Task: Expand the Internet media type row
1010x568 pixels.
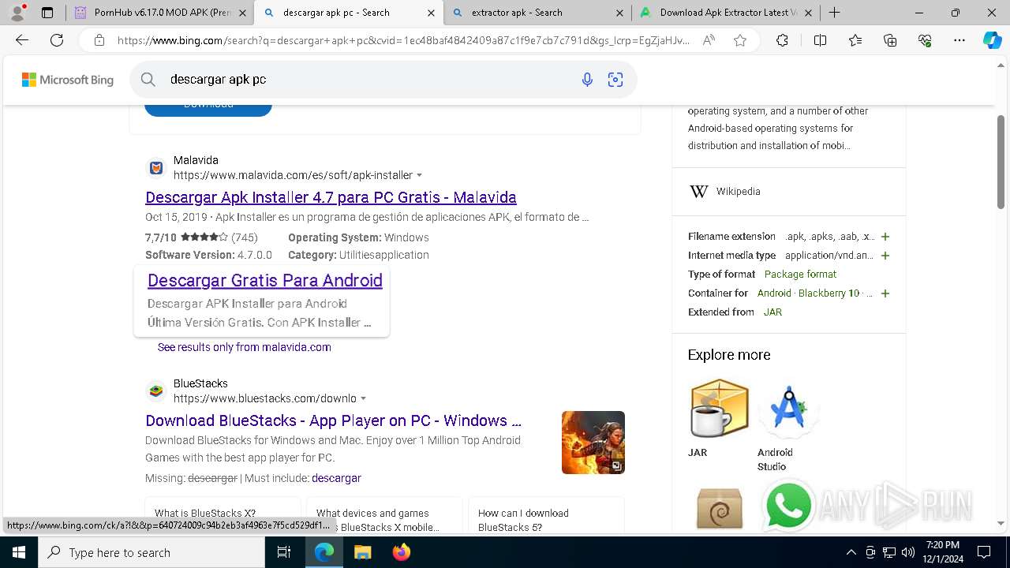Action: pyautogui.click(x=885, y=256)
